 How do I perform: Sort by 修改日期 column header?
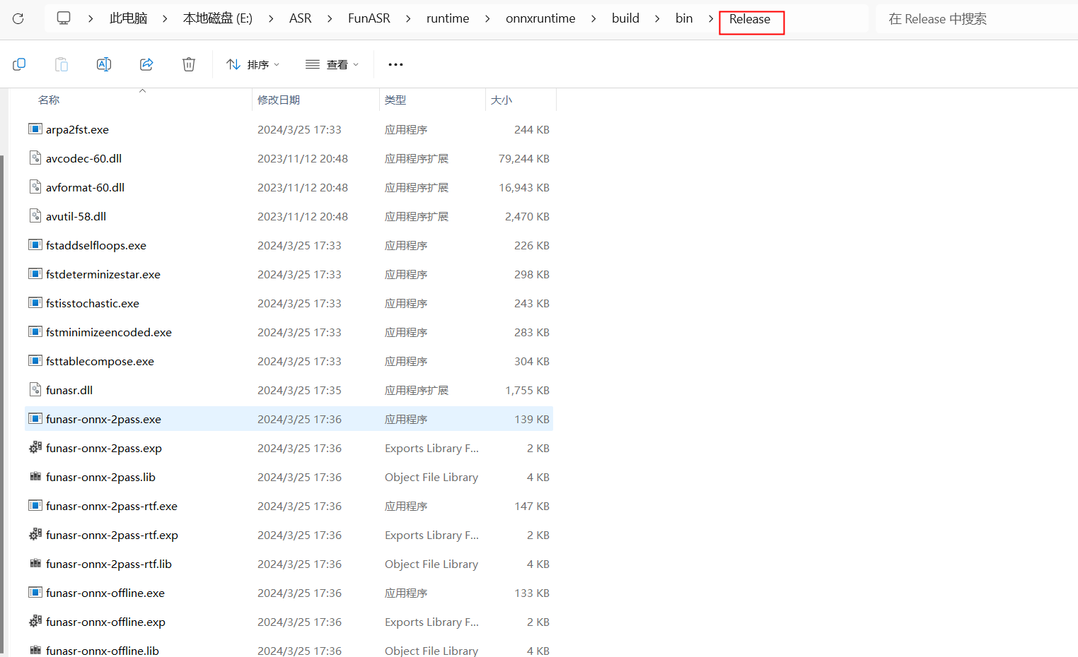(279, 100)
